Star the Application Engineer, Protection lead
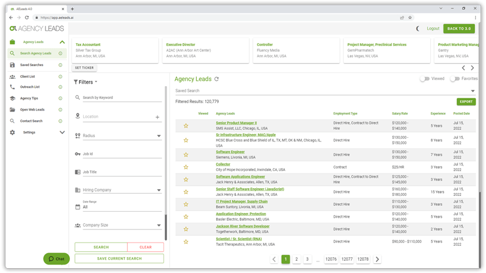 click(x=186, y=217)
